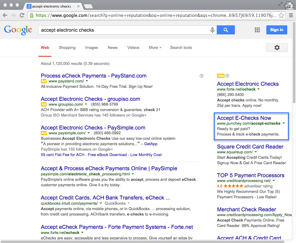Click info icon beside top ads
This screenshot has height=243, width=296.
[x=202, y=76]
